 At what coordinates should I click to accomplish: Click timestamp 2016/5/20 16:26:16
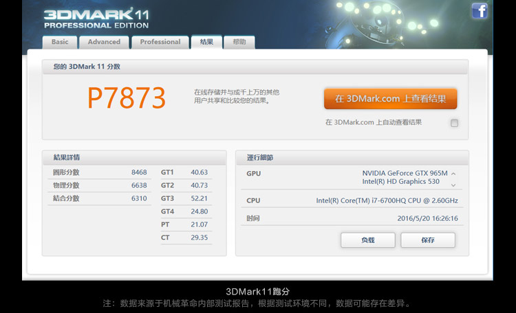[427, 218]
